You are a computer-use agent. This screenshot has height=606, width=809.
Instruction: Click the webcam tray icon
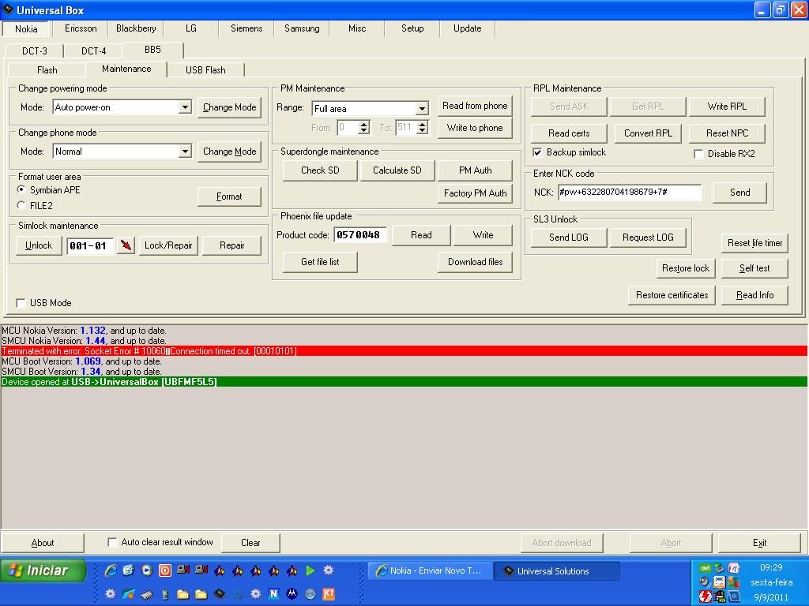[706, 582]
